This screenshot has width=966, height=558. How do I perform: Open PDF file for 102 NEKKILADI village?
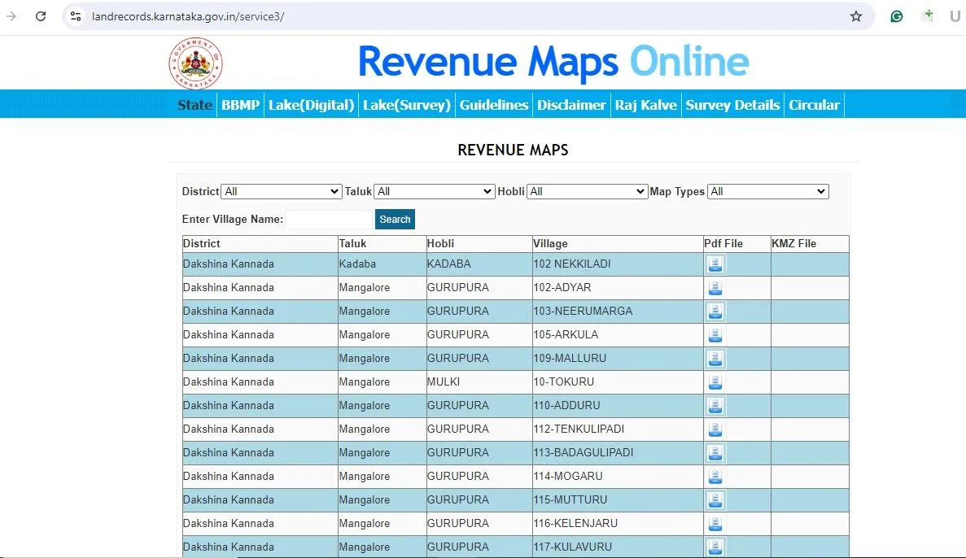[x=715, y=264]
